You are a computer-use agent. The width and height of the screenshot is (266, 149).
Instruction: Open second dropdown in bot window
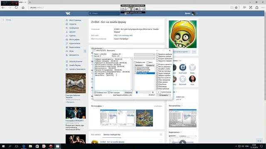(x=145, y=58)
